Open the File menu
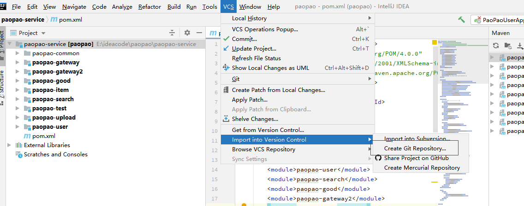Screen dimensions: 524x206 [x=16, y=6]
